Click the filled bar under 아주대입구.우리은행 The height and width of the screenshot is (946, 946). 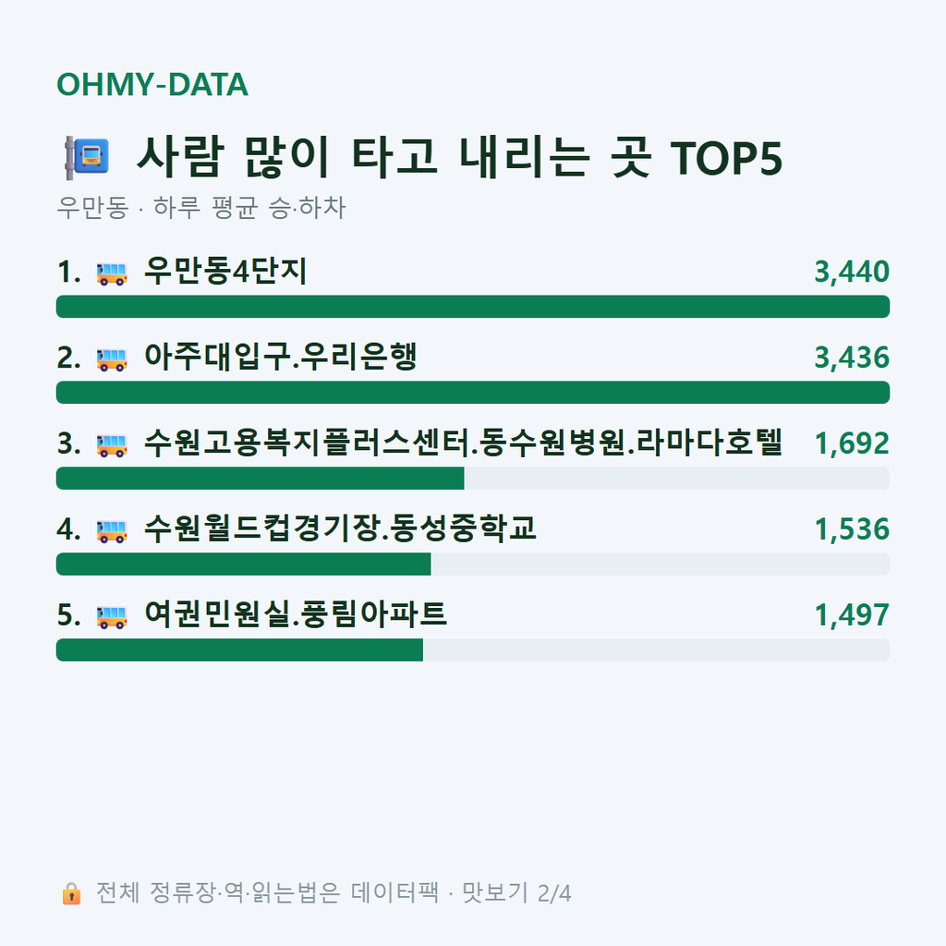(x=473, y=392)
